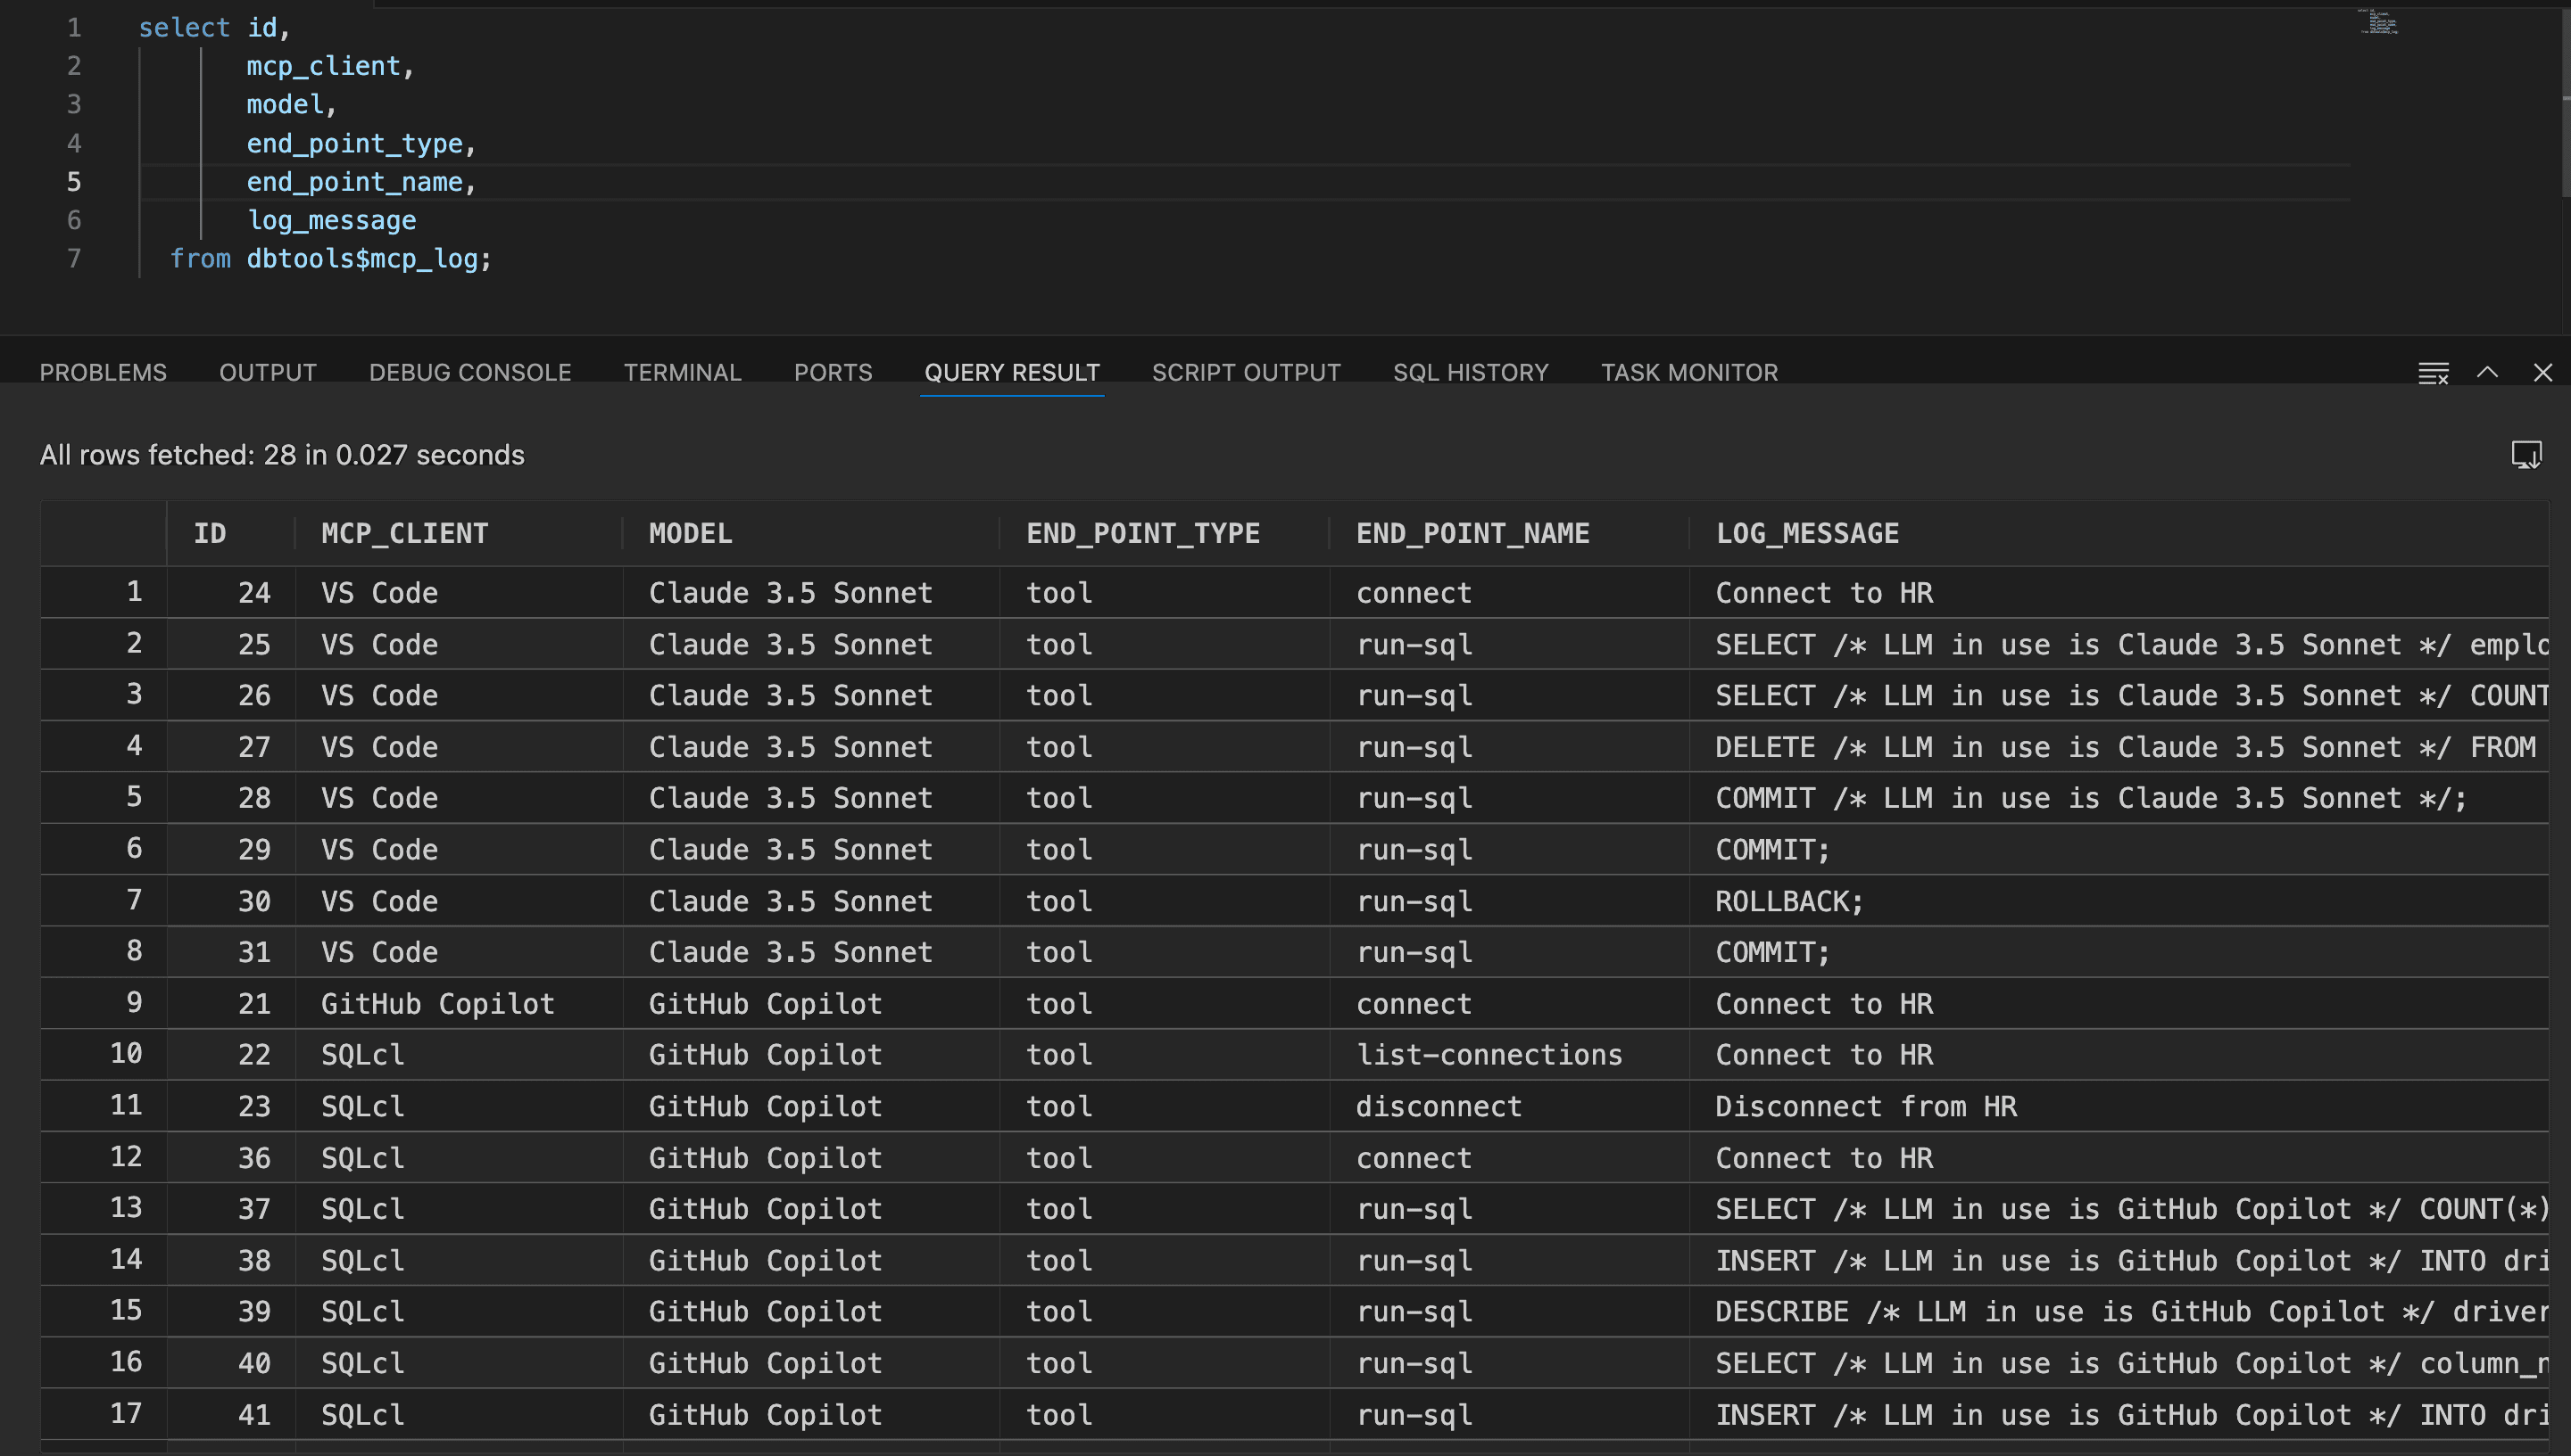
Task: Switch to the PROBLEMS tab
Action: pos(104,372)
